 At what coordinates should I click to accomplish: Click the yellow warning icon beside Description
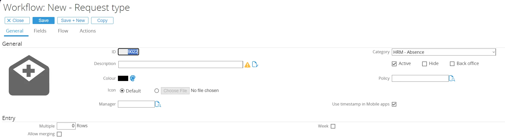(247, 65)
